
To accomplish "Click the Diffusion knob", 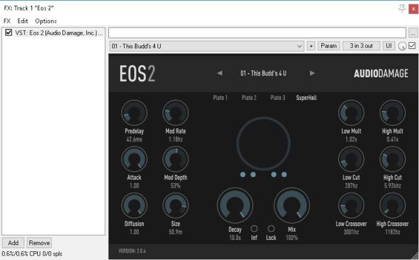I will pyautogui.click(x=134, y=205).
